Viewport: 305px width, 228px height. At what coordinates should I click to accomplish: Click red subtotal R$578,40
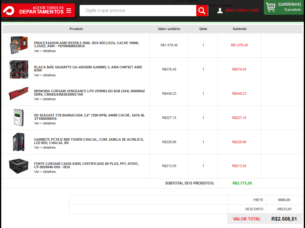[239, 70]
